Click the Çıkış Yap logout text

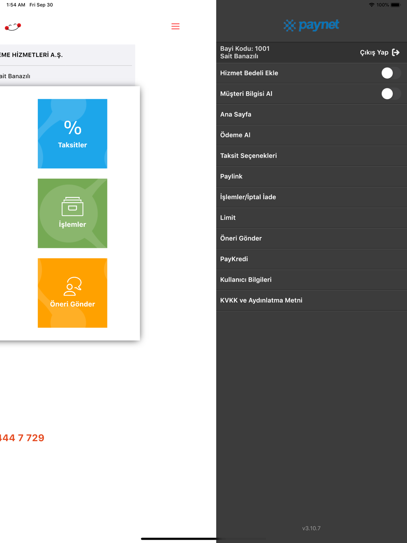click(x=374, y=53)
